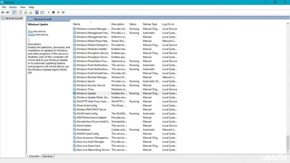
Task: Select Xbox Live Networking Service name
Action: point(93,150)
